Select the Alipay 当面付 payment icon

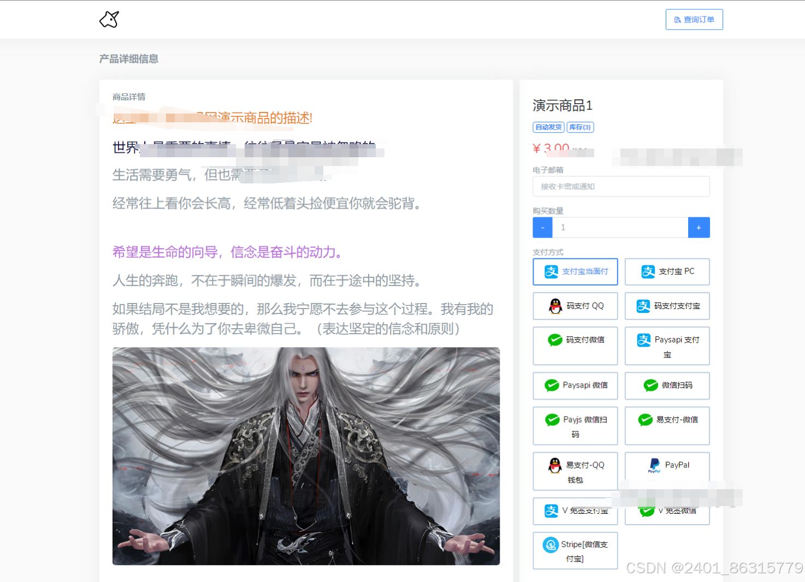coord(551,271)
